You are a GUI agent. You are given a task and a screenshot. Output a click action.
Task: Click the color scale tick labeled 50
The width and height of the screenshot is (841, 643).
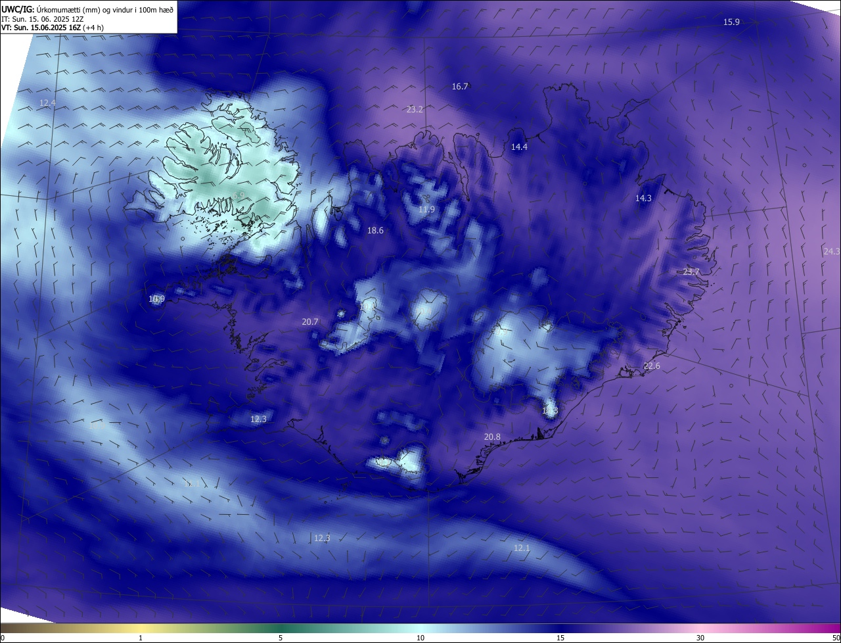836,638
